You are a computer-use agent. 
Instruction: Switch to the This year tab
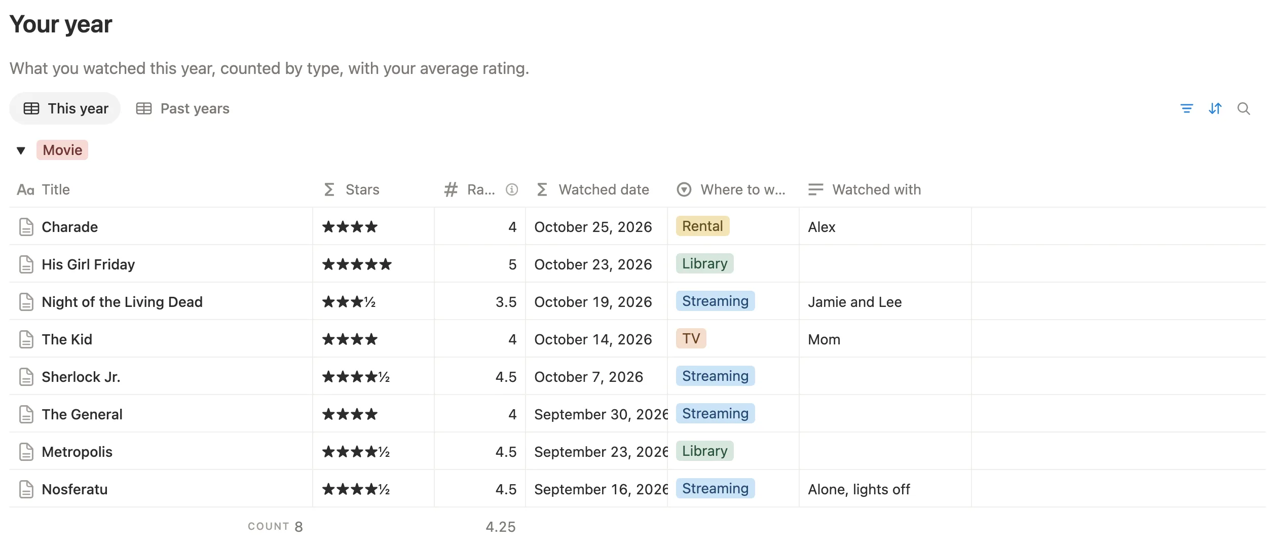65,108
